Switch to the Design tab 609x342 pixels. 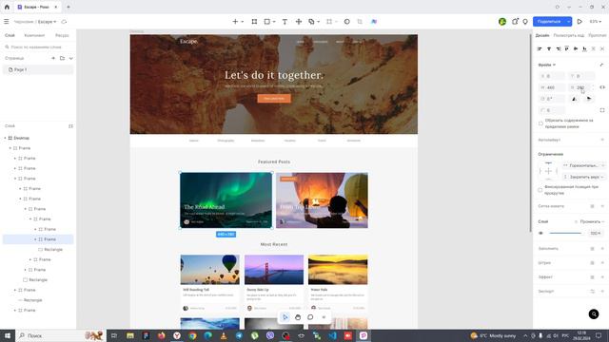[542, 35]
